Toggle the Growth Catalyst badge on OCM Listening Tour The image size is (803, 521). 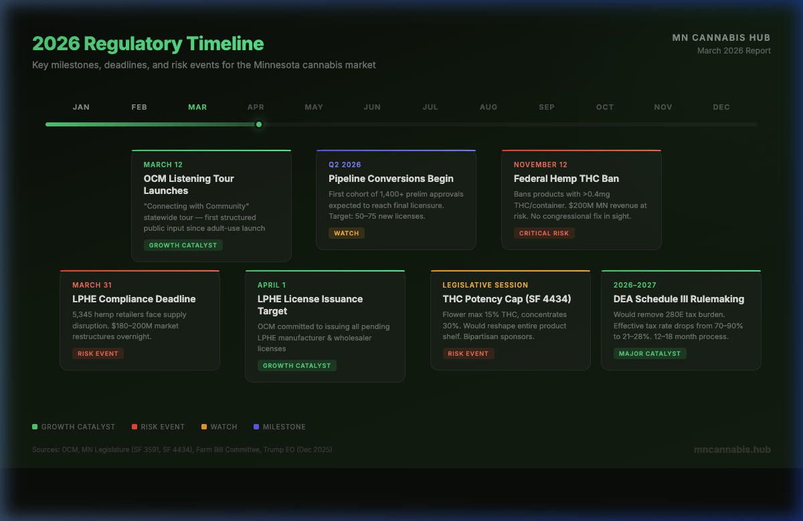[x=183, y=245]
